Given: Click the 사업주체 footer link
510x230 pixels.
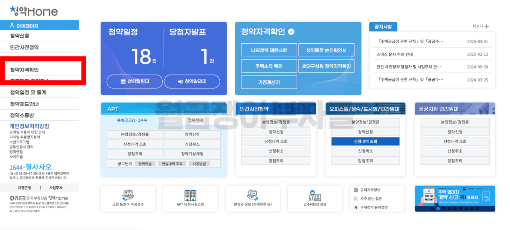Looking at the screenshot, I should click(x=56, y=188).
